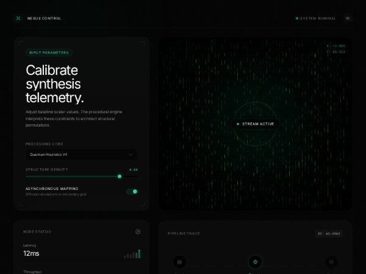Open the Processing Core dropdown
The height and width of the screenshot is (274, 366).
(81, 155)
